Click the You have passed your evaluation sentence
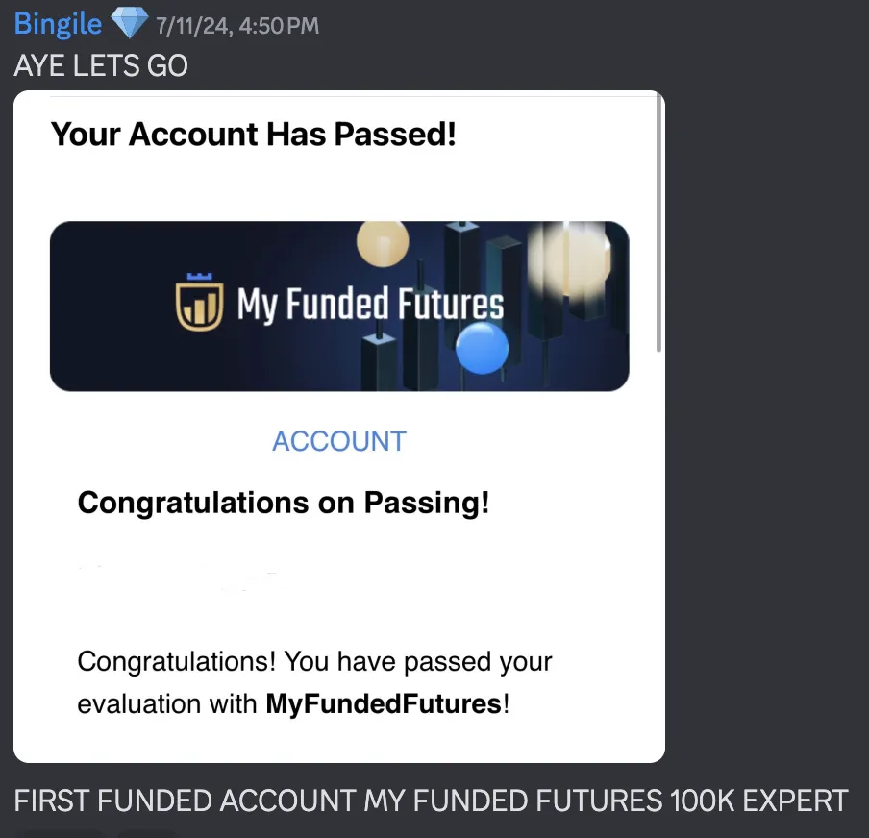869x838 pixels. (x=314, y=682)
